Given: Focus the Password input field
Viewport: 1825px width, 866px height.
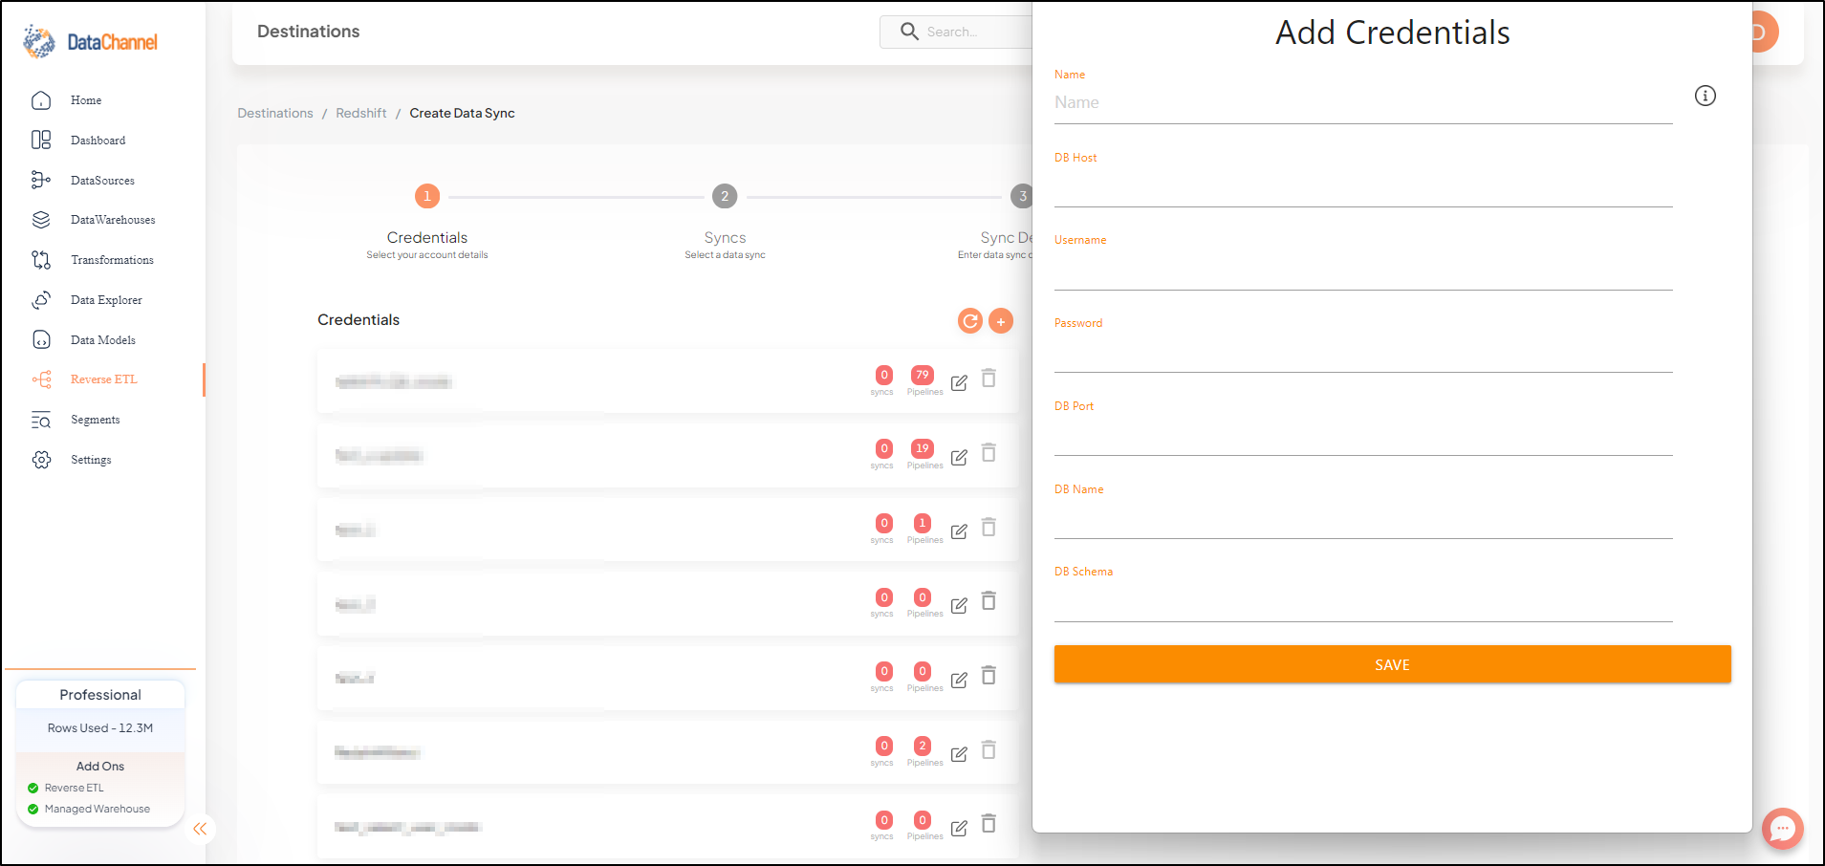Looking at the screenshot, I should [x=1362, y=354].
